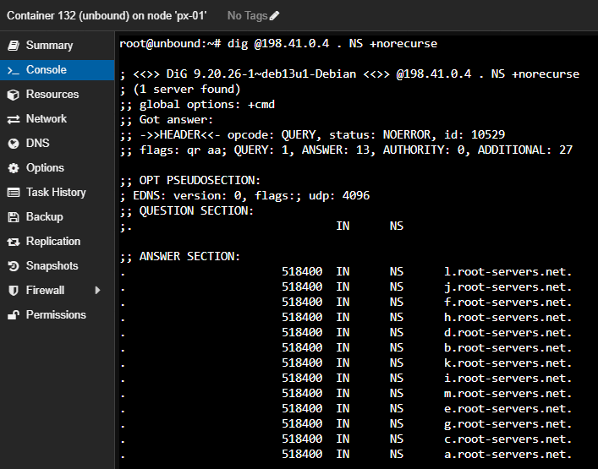598x469 pixels.
Task: Click the Task History list icon
Action: pyautogui.click(x=14, y=193)
